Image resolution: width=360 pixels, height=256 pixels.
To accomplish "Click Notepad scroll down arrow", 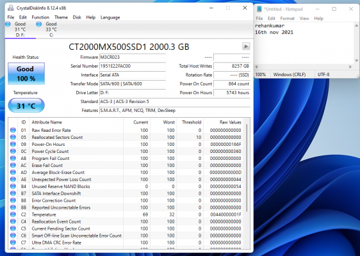I will (357, 61).
